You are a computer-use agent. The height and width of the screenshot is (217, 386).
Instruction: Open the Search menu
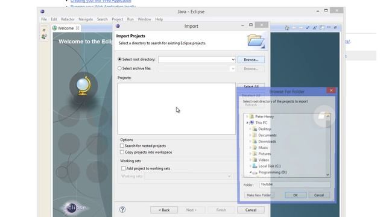[x=102, y=19]
